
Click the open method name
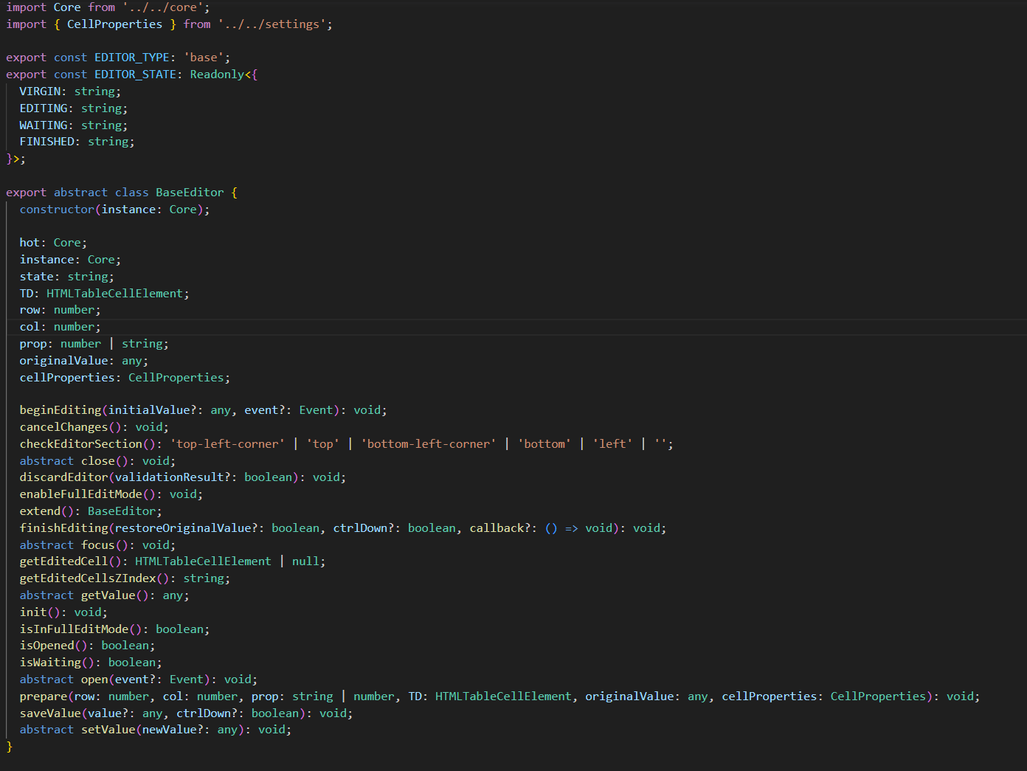[x=94, y=680]
